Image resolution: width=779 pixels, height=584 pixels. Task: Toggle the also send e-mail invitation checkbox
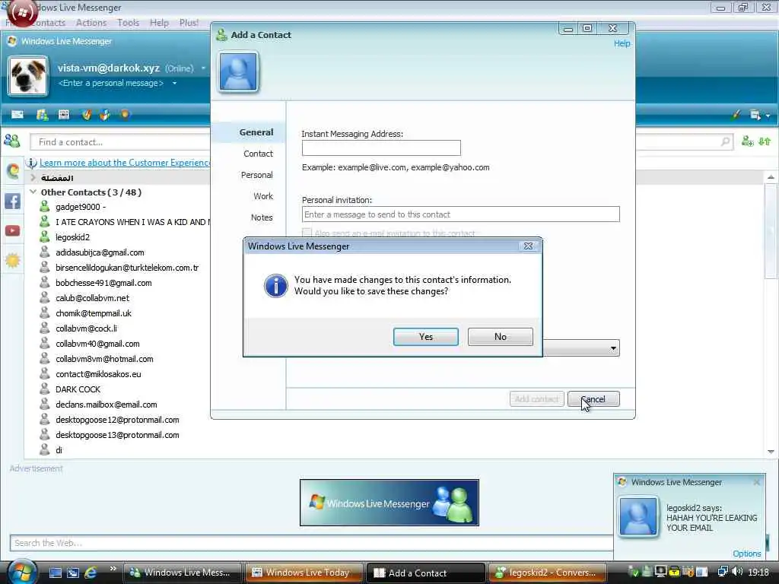point(307,233)
